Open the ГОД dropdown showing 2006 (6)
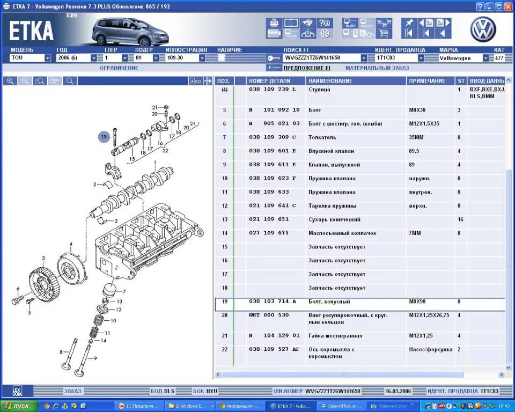The height and width of the screenshot is (412, 515). 94,58
